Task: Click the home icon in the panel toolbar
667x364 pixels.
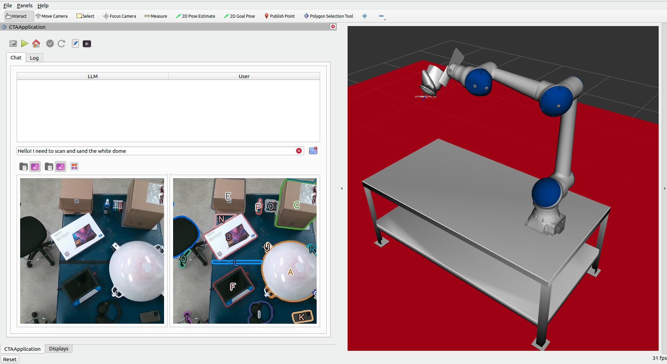Action: tap(36, 43)
